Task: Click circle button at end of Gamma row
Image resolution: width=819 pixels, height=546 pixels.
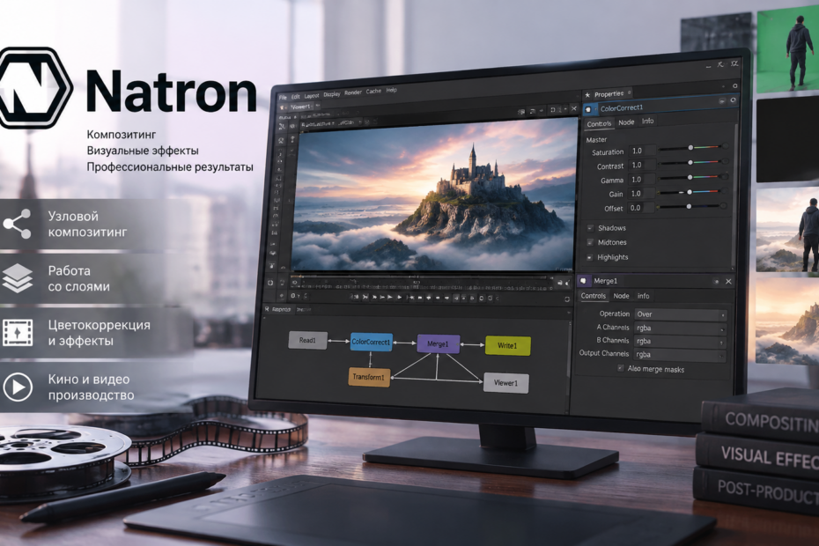Action: tap(725, 177)
